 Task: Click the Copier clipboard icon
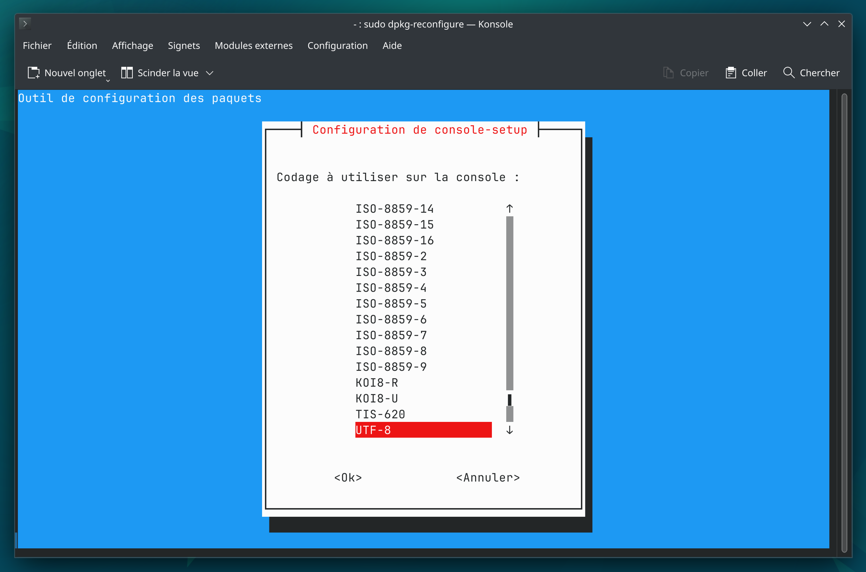[668, 72]
